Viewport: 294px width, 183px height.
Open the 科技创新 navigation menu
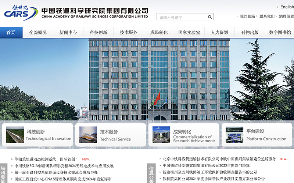(98, 33)
